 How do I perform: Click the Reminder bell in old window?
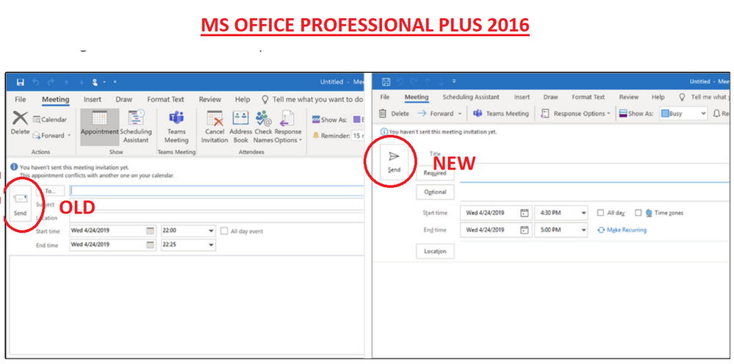click(x=315, y=136)
